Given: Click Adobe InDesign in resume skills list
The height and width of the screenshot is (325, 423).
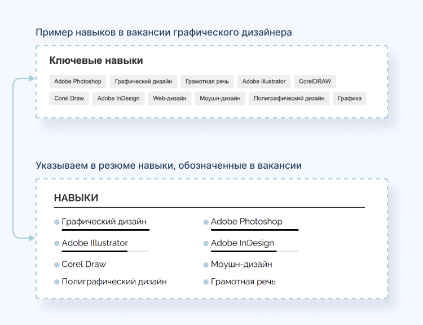Looking at the screenshot, I should 243,243.
